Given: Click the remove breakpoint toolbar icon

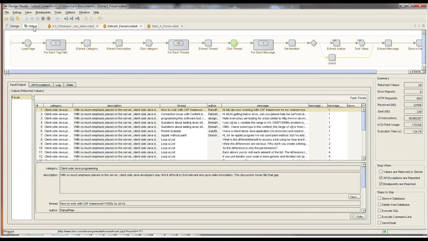Looking at the screenshot, I should pos(72,18).
